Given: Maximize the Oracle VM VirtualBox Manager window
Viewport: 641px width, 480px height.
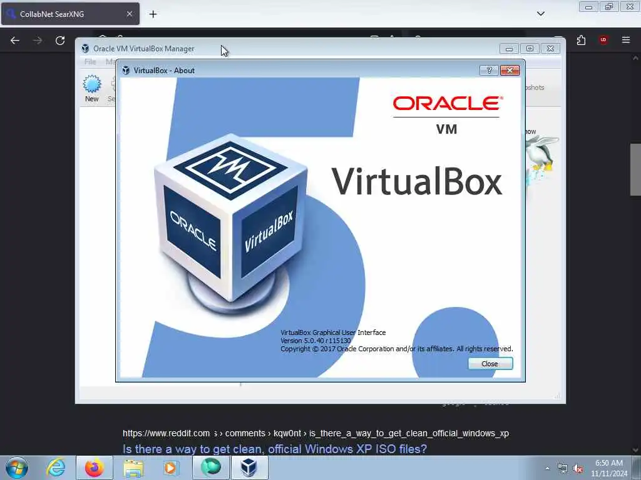Looking at the screenshot, I should click(530, 49).
